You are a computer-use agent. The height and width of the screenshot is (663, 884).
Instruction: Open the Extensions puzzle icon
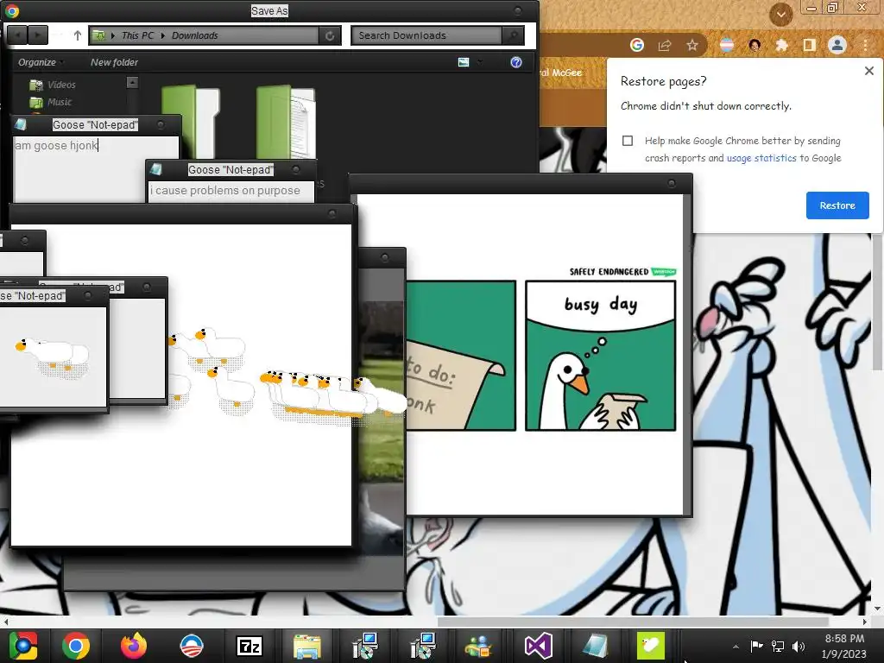pyautogui.click(x=781, y=45)
